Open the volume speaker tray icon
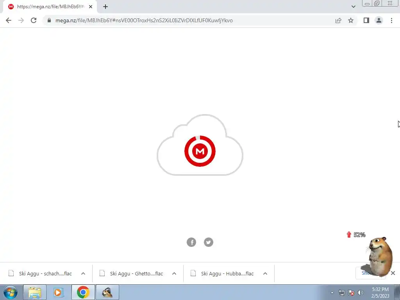Screen dimensions: 400x300 coord(361,293)
